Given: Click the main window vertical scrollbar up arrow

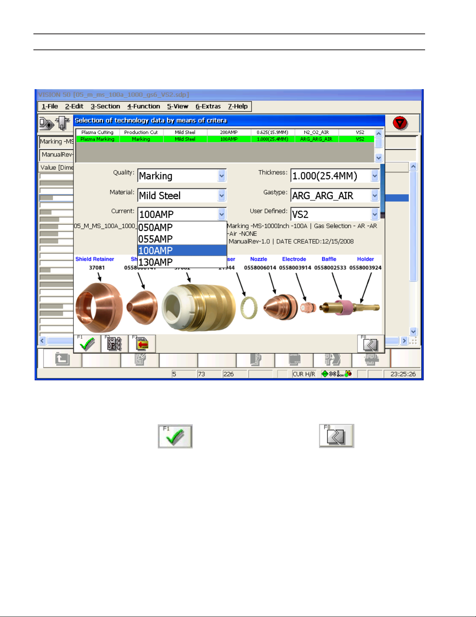Looking at the screenshot, I should (x=413, y=167).
